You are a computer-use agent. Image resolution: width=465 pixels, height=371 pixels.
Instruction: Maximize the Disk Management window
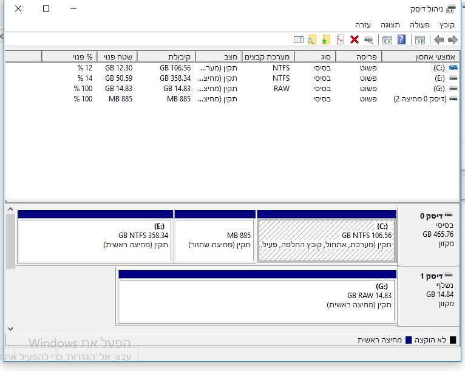[x=46, y=9]
